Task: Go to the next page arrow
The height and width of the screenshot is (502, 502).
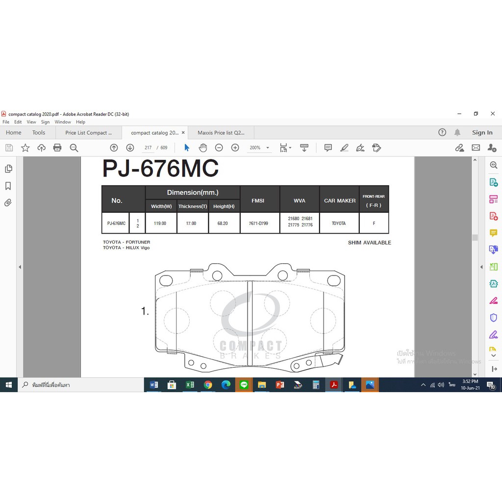Action: (130, 148)
